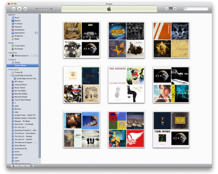Select Genius Mixes in the sidebar
This screenshot has height=174, width=218.
click(x=23, y=66)
